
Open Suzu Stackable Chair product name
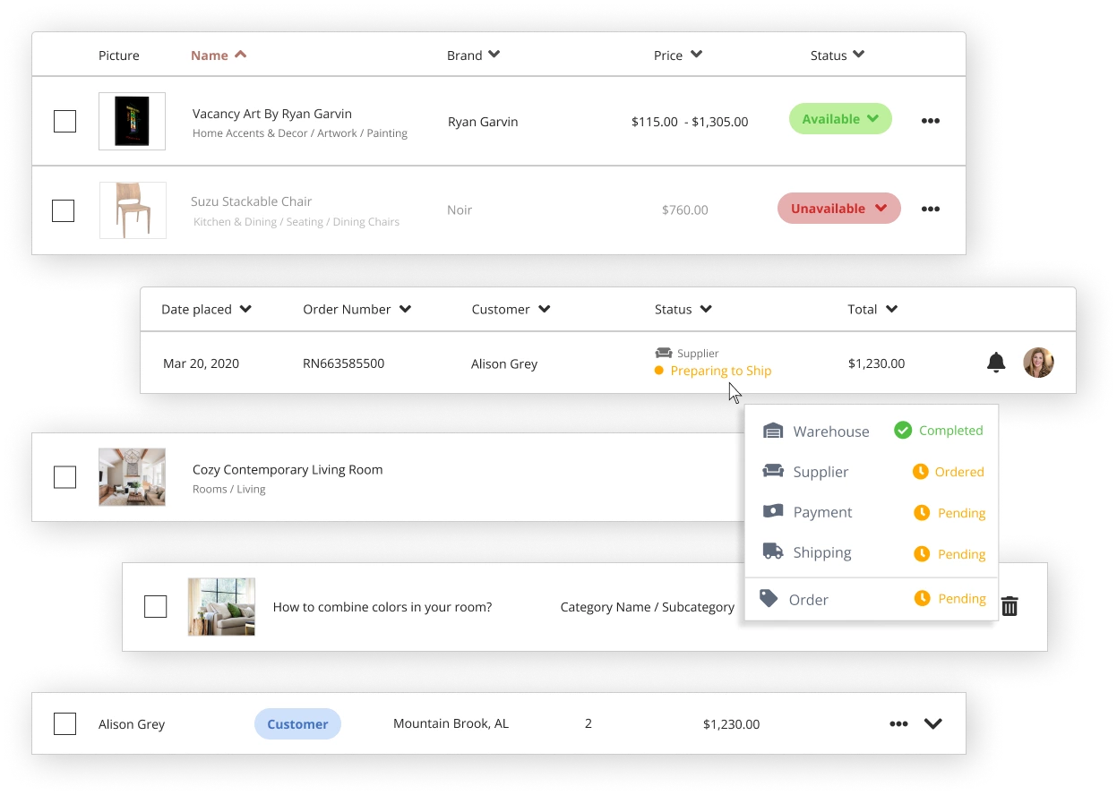click(252, 201)
